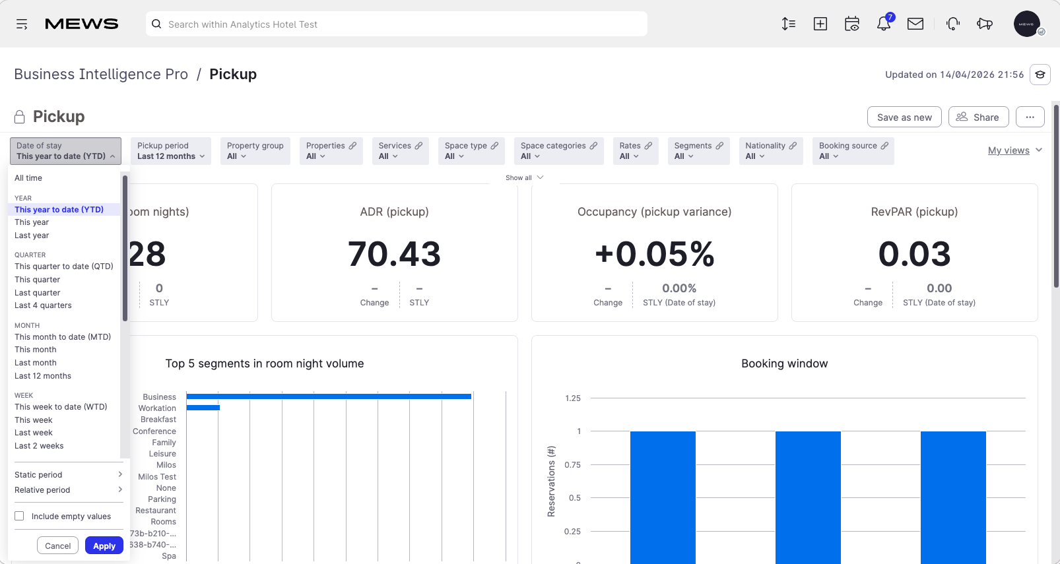This screenshot has height=564, width=1060.
Task: Expand the Pickup period dropdown
Action: pyautogui.click(x=171, y=151)
